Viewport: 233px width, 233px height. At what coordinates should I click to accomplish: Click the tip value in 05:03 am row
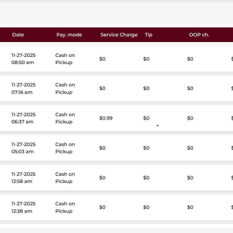146,148
